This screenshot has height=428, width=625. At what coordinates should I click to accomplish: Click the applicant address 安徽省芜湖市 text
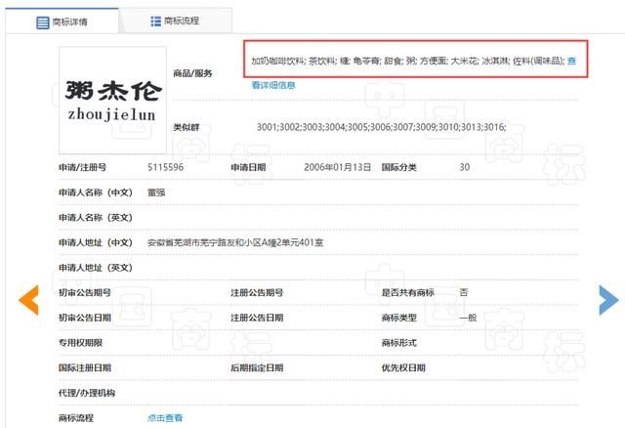point(235,242)
